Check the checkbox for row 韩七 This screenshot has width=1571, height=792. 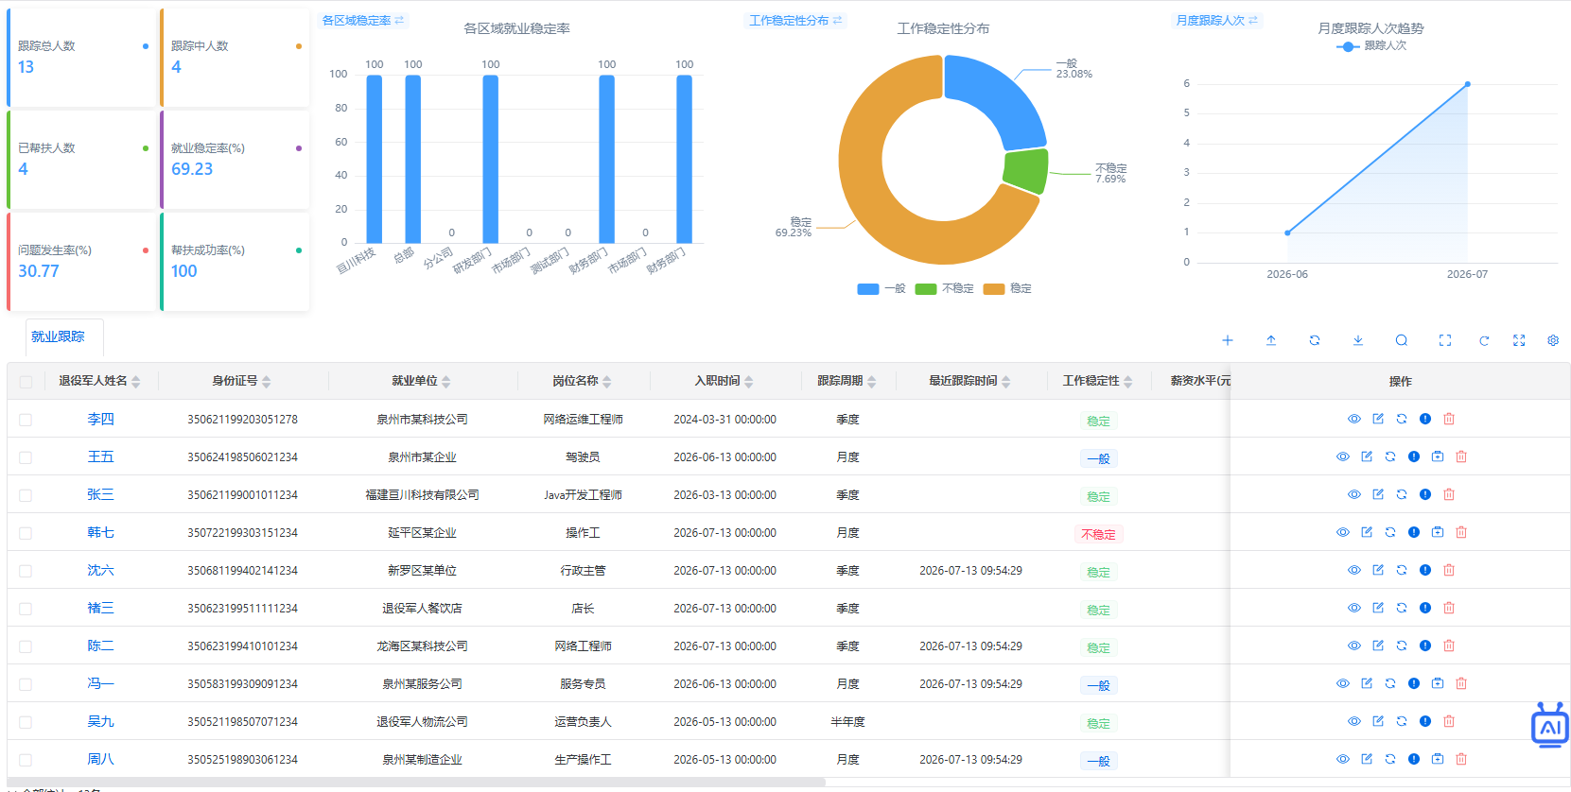point(26,533)
